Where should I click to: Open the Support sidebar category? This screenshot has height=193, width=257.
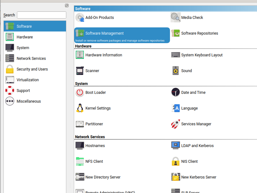35,90
